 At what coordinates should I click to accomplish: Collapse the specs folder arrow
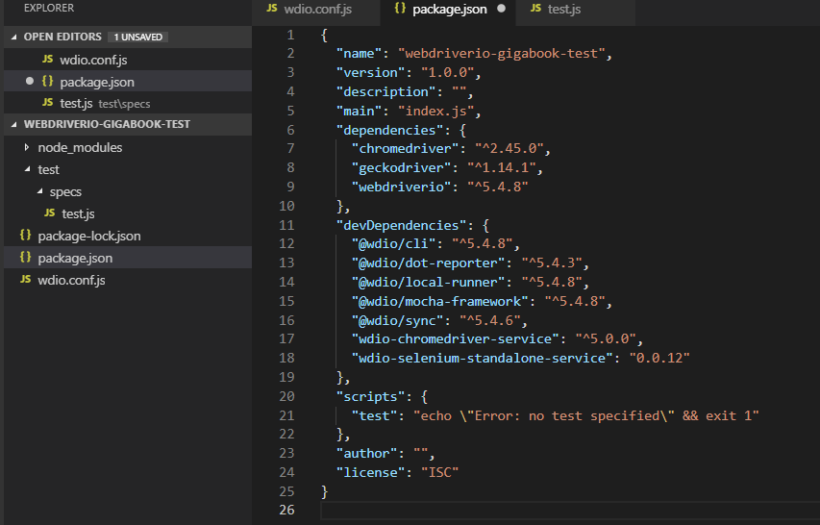[39, 192]
